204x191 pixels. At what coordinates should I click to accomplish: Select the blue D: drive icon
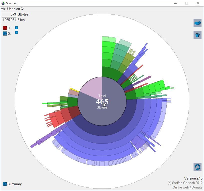point(5,33)
